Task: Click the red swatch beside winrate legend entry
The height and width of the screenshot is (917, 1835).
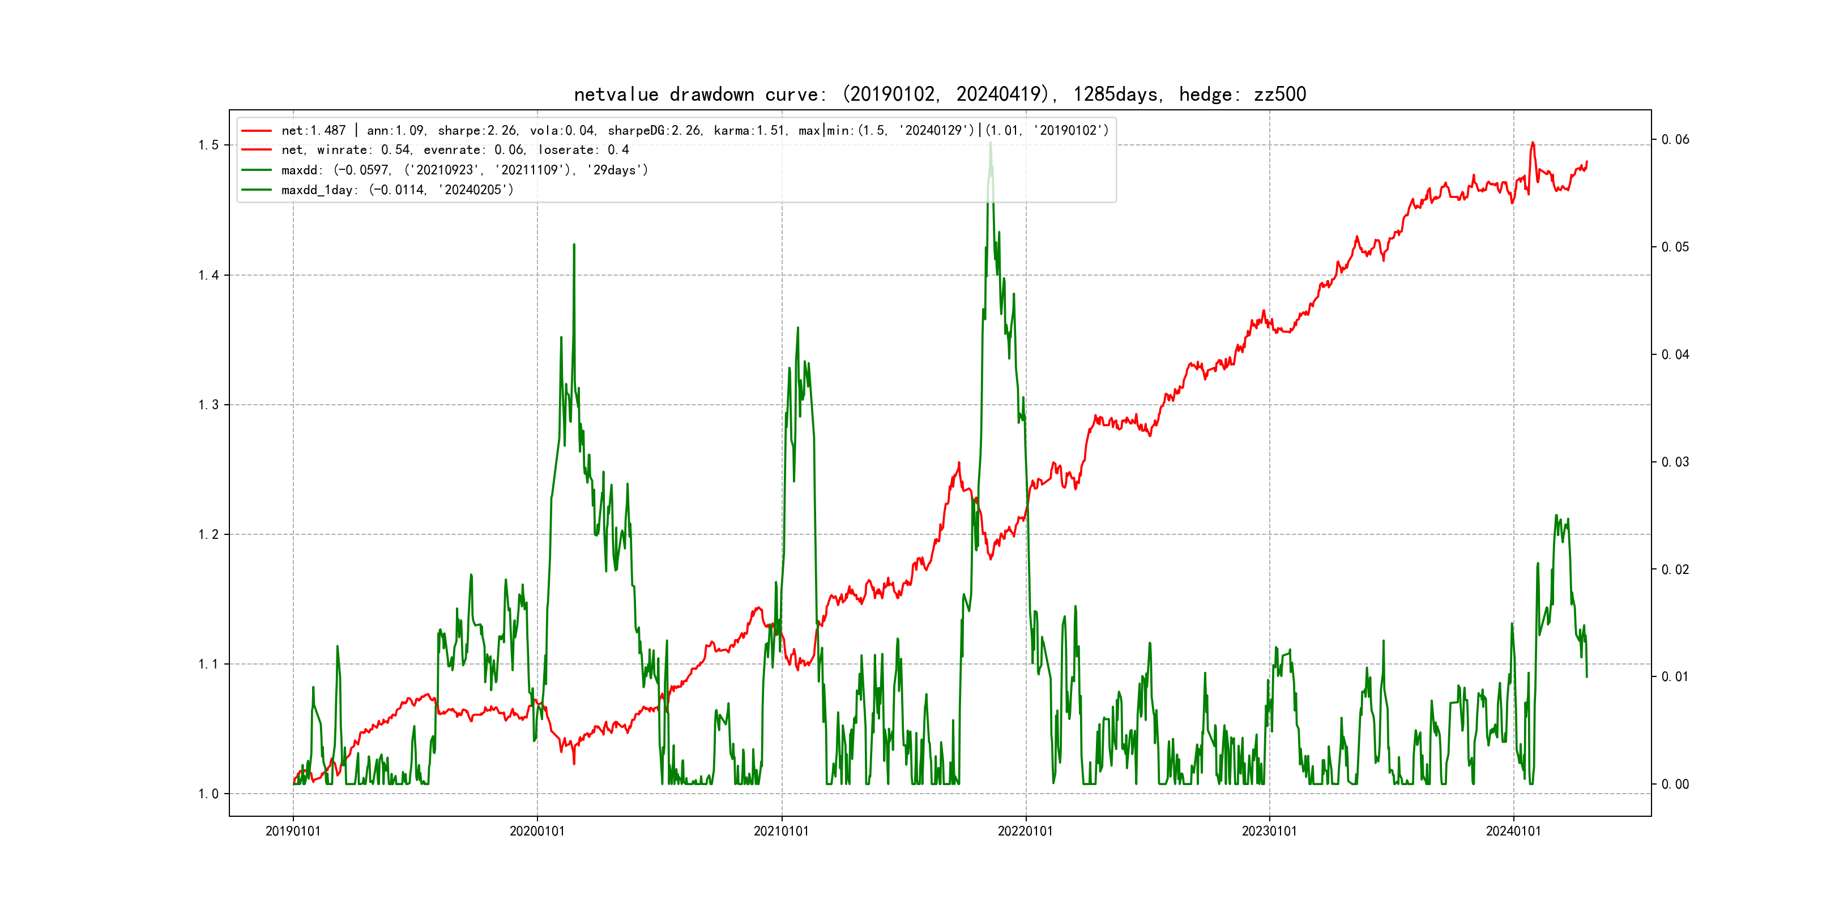Action: tap(257, 150)
